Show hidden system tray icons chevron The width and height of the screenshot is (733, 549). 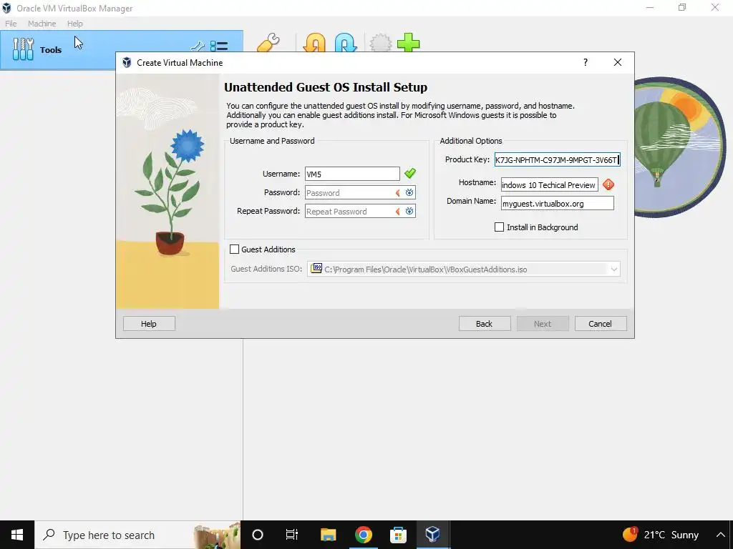point(720,535)
